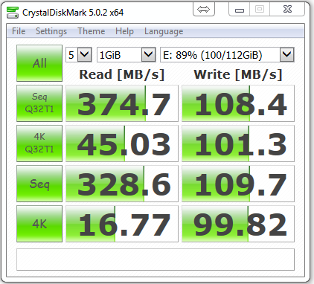
Task: Expand the drive dropdown showing E: 89%
Action: pos(287,54)
